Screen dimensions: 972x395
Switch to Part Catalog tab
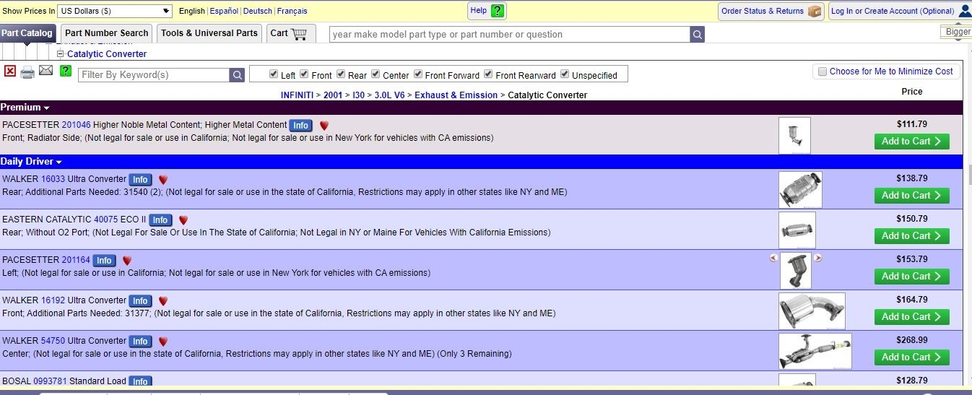click(27, 33)
